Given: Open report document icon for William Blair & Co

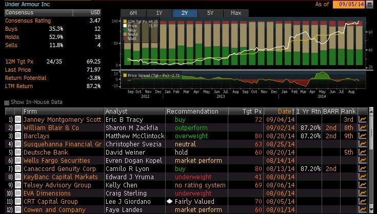Looking at the screenshot, I should 18,127.
